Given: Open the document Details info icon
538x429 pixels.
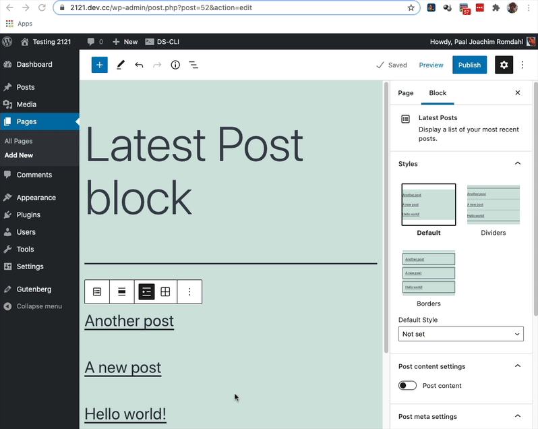Looking at the screenshot, I should [x=175, y=65].
